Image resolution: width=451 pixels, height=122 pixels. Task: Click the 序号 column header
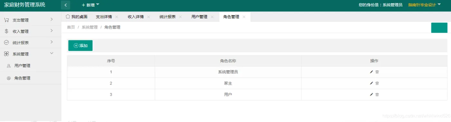pos(111,61)
